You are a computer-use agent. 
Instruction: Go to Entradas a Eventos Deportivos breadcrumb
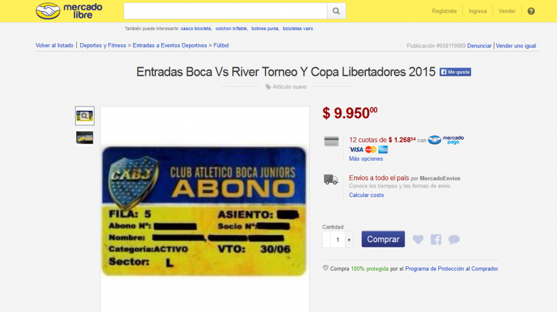pyautogui.click(x=170, y=46)
